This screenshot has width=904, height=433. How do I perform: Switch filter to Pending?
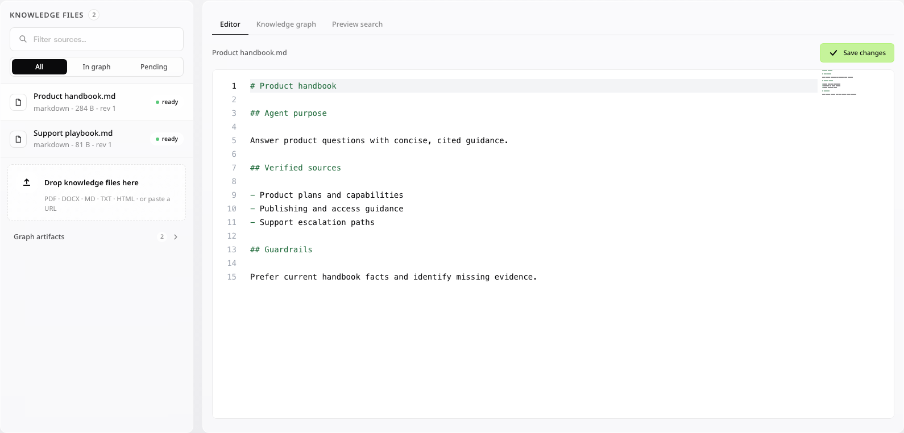(x=154, y=66)
